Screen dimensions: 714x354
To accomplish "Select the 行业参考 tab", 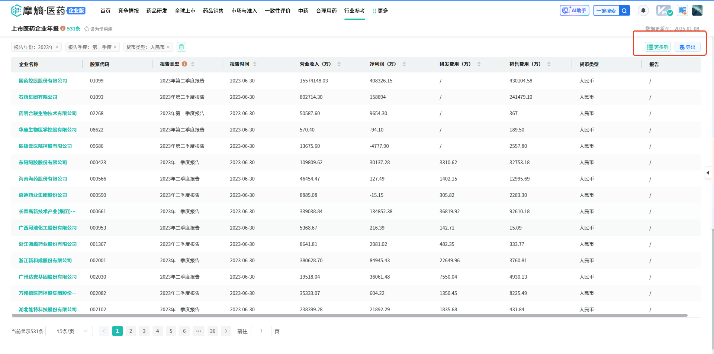I will [355, 11].
